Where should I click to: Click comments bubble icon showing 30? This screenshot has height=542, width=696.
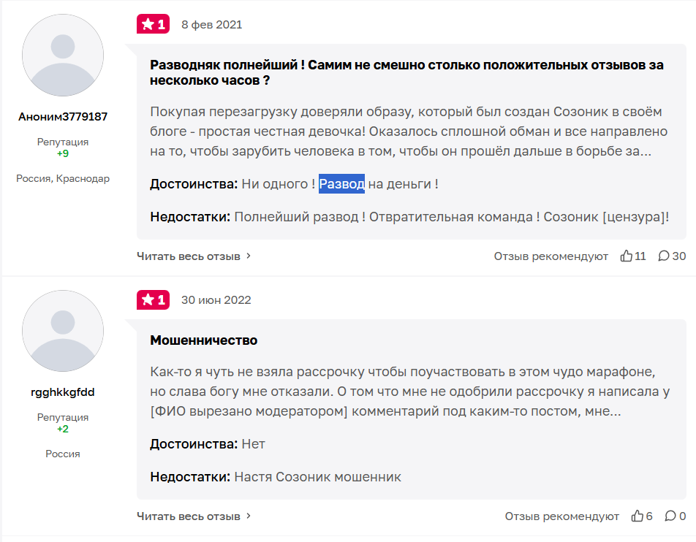(664, 256)
